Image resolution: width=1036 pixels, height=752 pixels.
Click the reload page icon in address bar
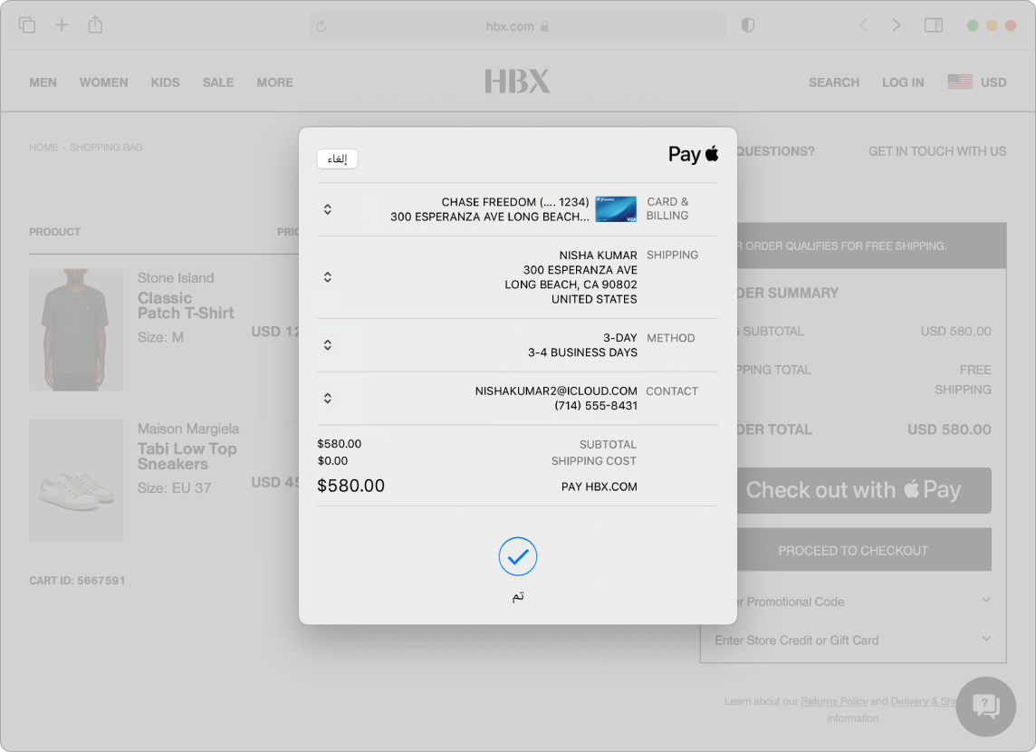[320, 25]
